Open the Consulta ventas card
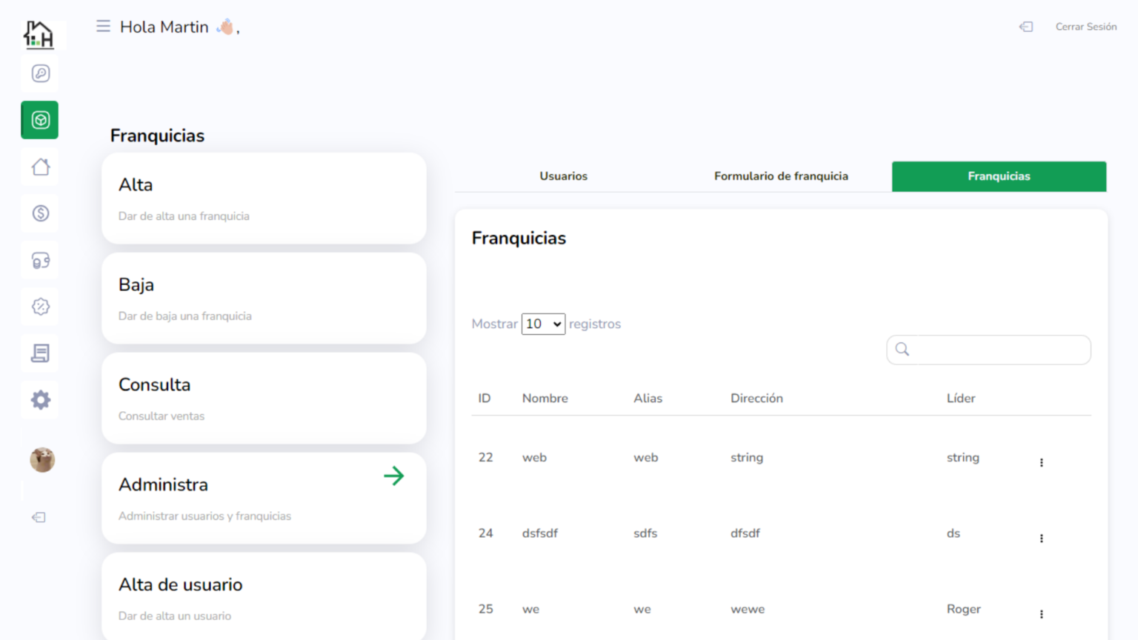Screen dimensions: 1138x640 pos(264,399)
